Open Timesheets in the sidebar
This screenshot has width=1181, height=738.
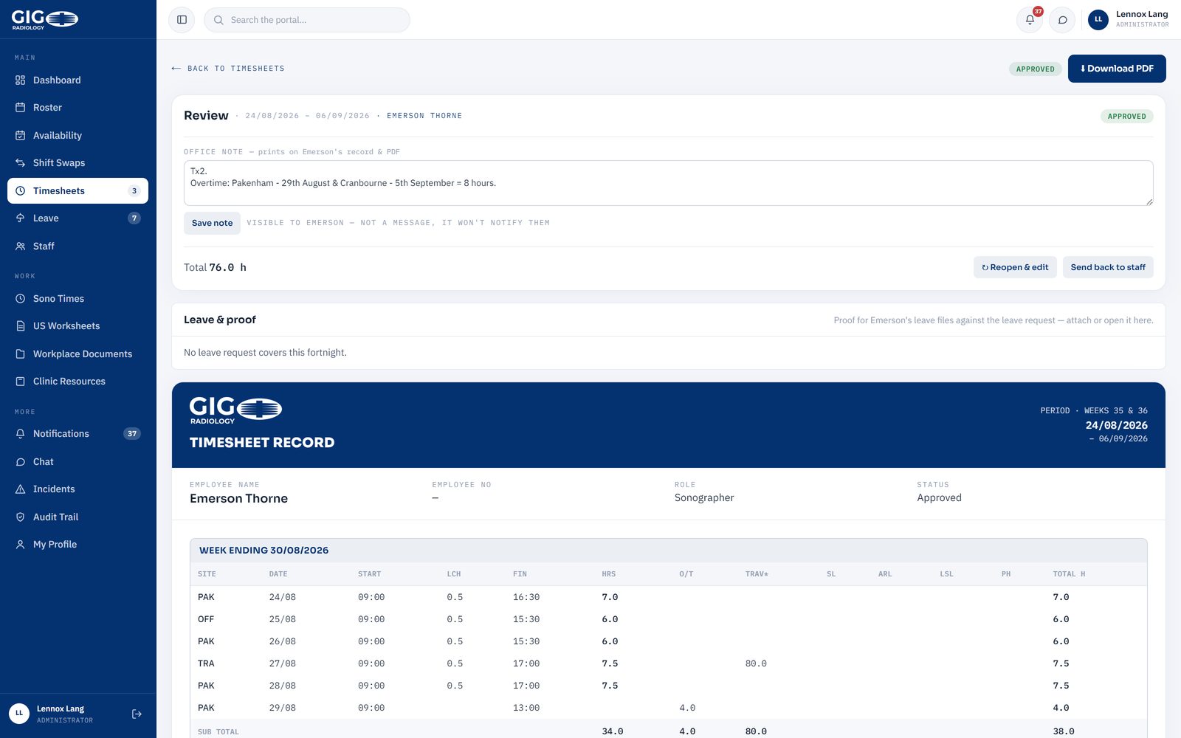[78, 190]
